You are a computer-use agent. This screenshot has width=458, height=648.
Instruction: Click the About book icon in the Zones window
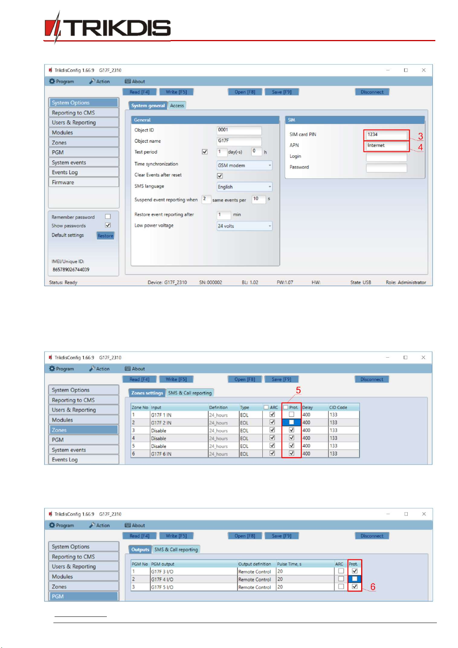coord(128,368)
